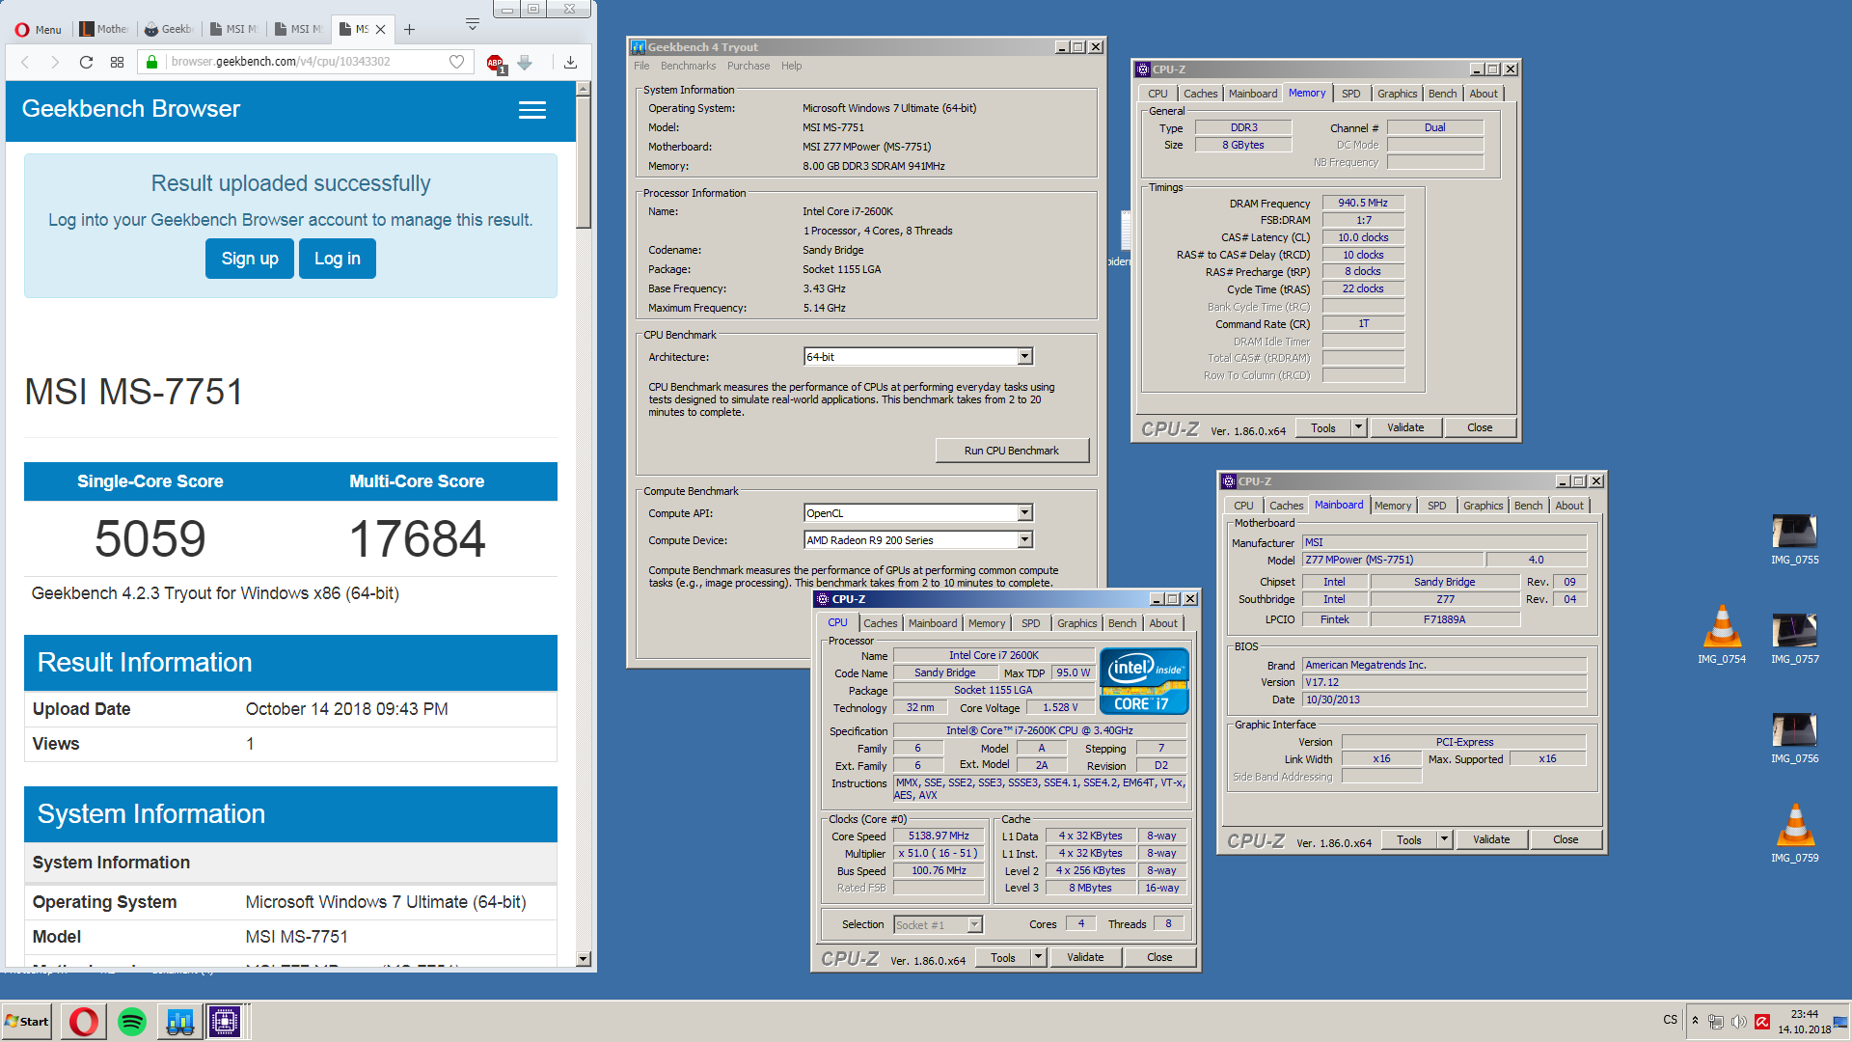1852x1042 pixels.
Task: Select Caches tab in CPU-Z CPU window
Action: (880, 623)
